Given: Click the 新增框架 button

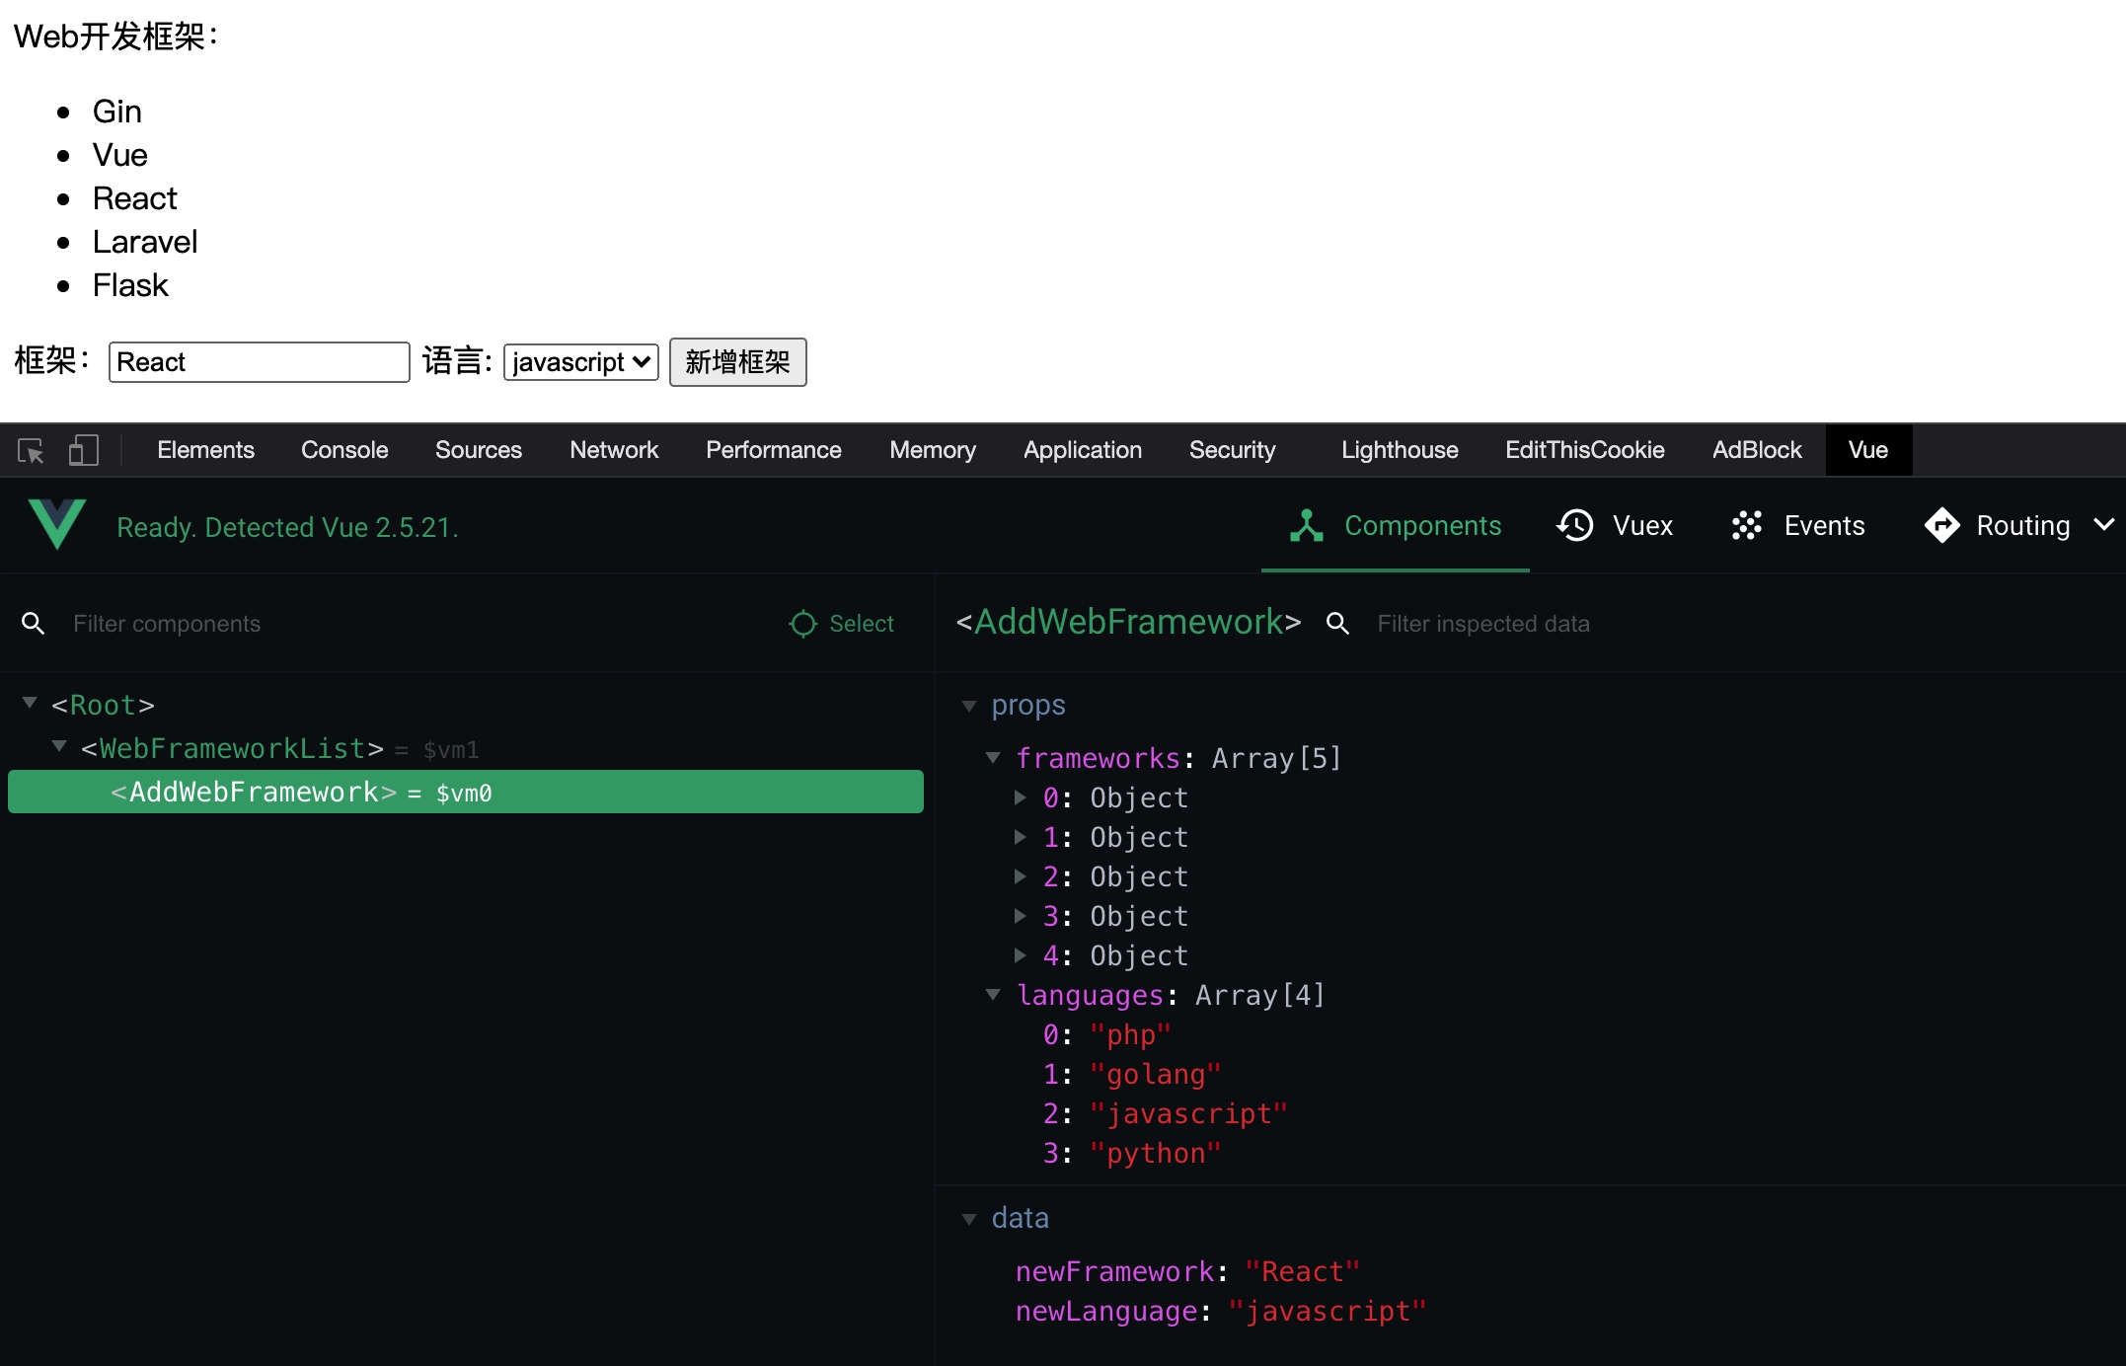Looking at the screenshot, I should (x=738, y=362).
